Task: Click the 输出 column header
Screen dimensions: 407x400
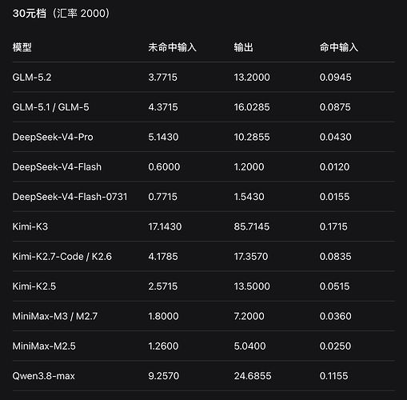Action: point(243,47)
